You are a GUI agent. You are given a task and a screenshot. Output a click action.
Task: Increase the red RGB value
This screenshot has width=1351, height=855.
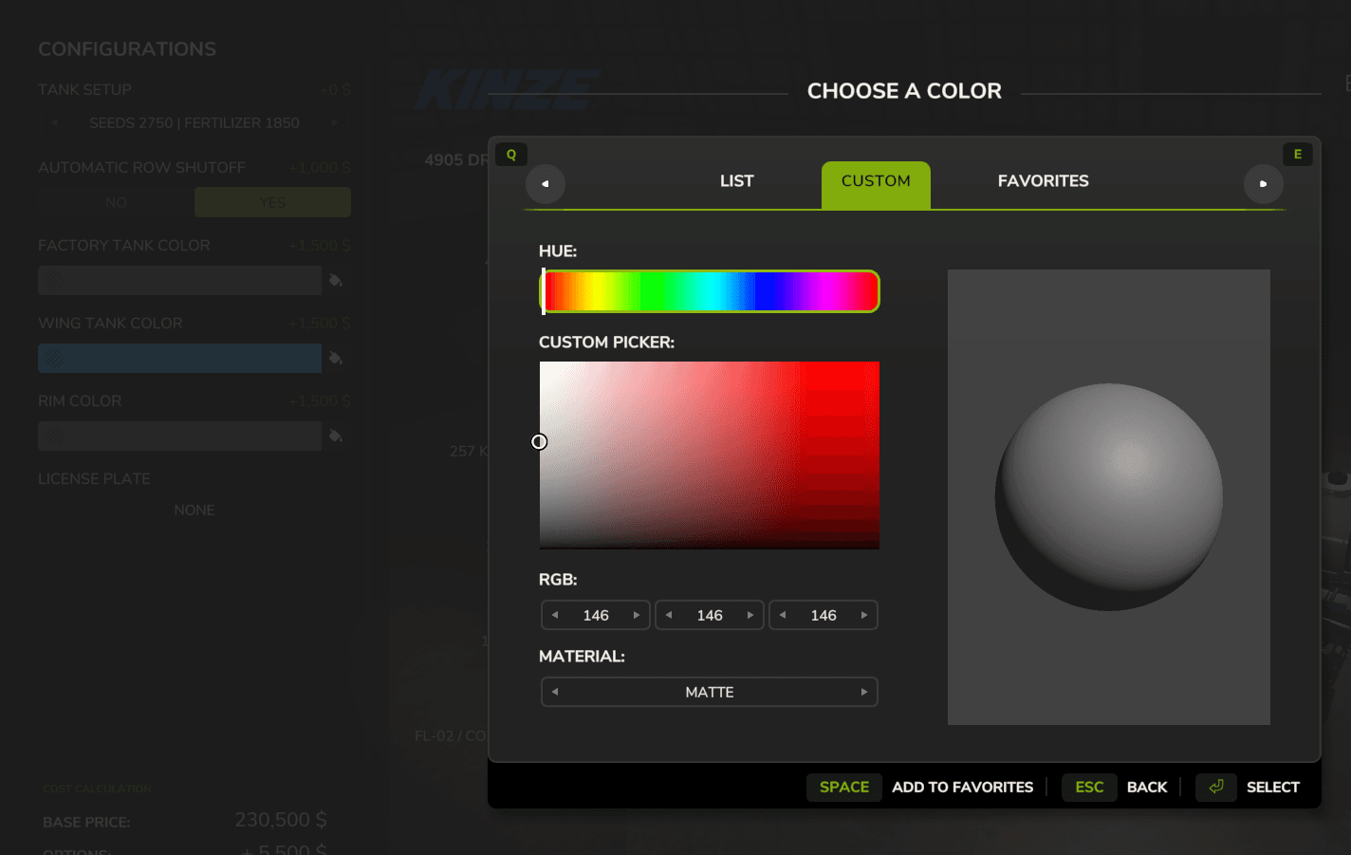[x=637, y=615]
